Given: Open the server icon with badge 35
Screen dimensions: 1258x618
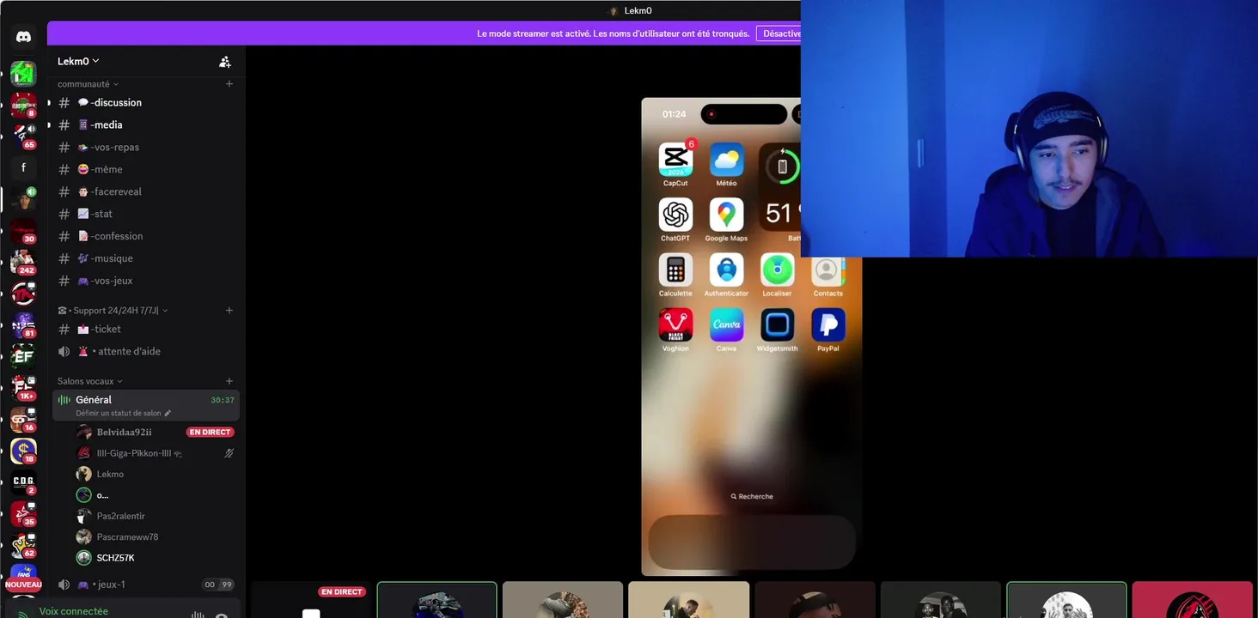Looking at the screenshot, I should click(x=23, y=514).
